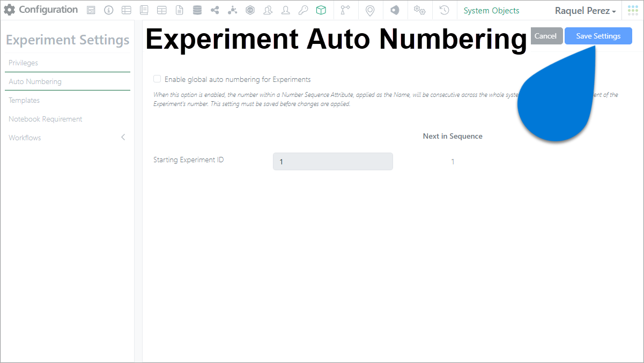644x363 pixels.
Task: Click the Save Settings button
Action: coord(598,36)
